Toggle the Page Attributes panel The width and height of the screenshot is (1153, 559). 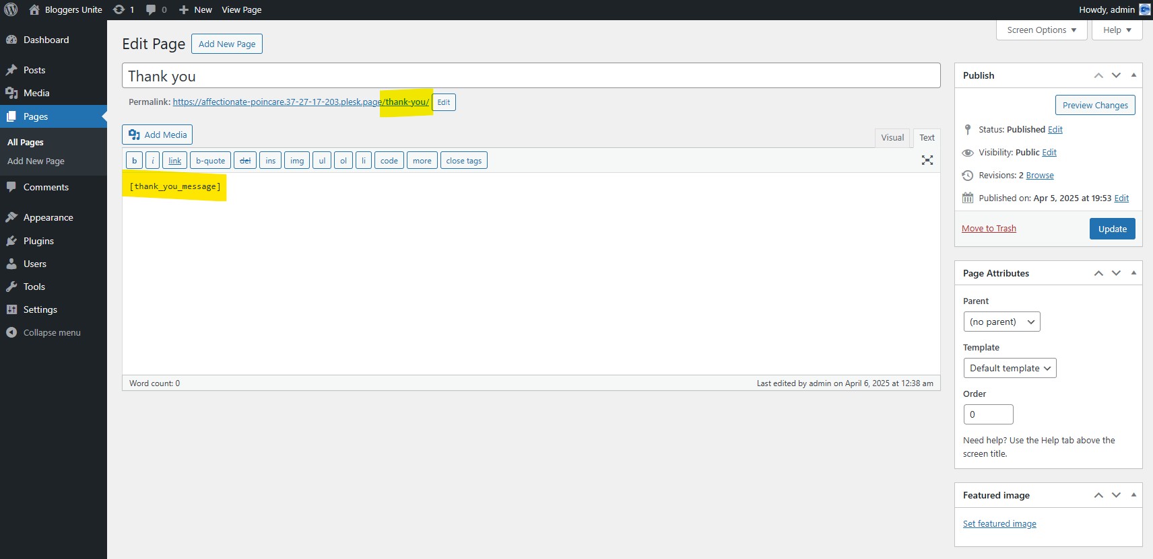coord(1133,273)
